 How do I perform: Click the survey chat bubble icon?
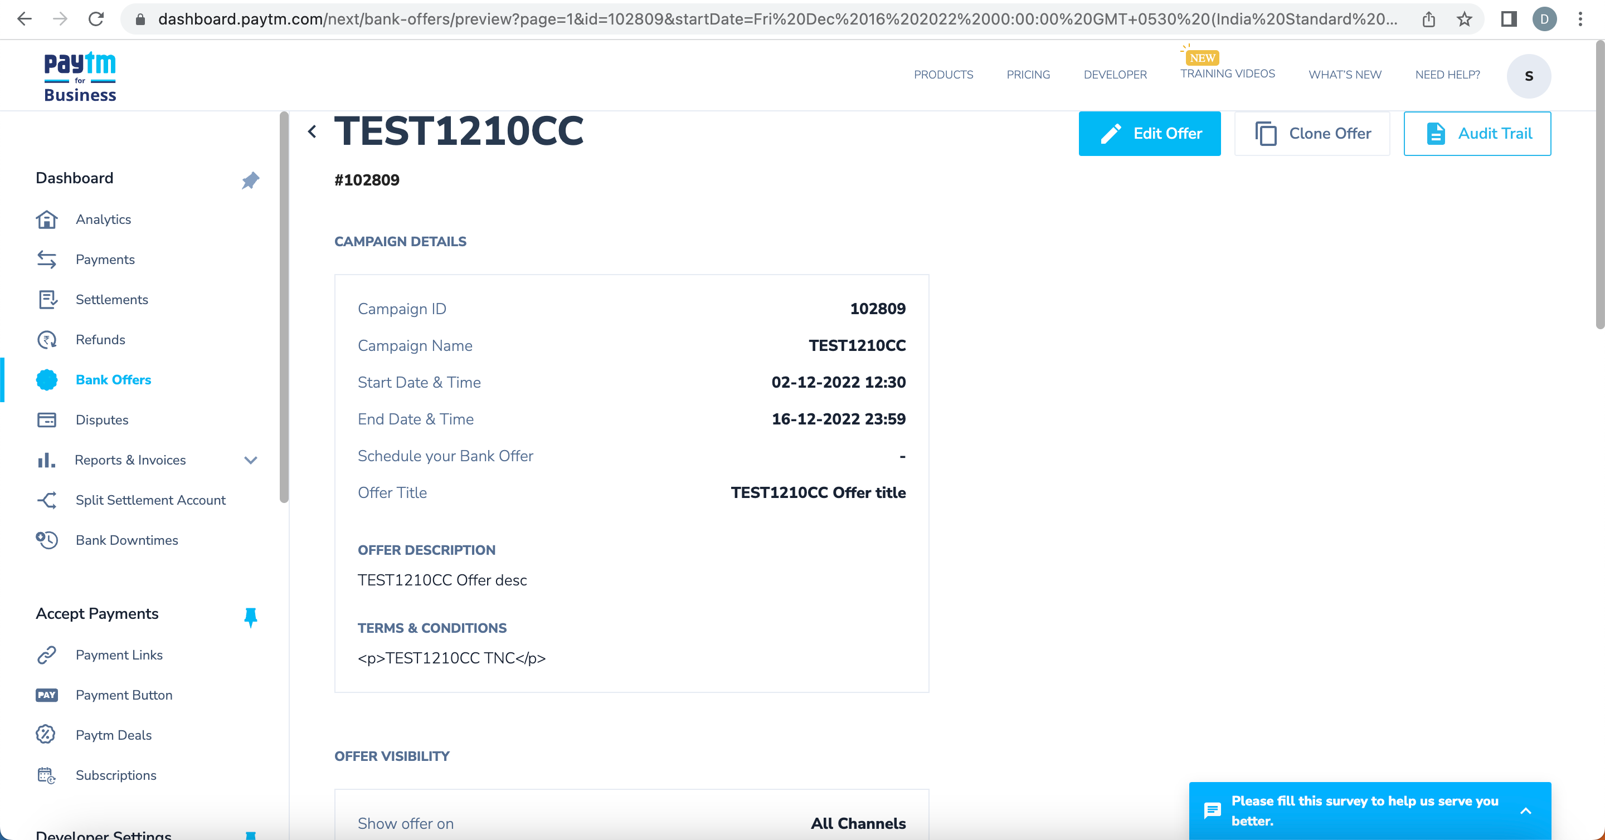[x=1212, y=810]
